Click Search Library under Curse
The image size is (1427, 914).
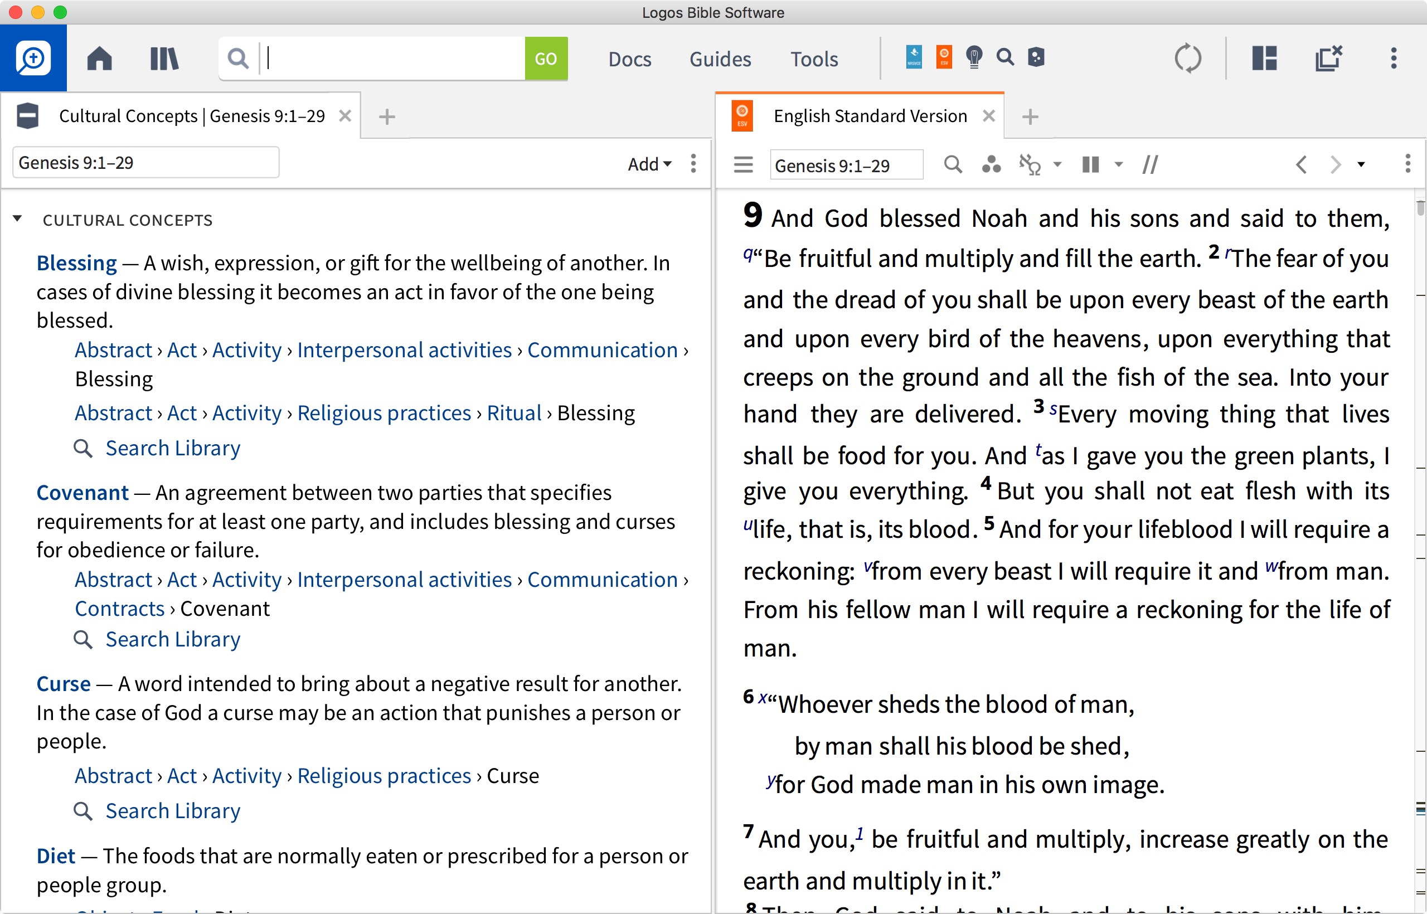pyautogui.click(x=173, y=811)
